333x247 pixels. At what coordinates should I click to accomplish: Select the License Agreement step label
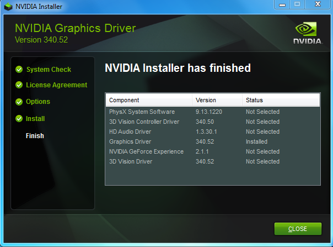click(x=56, y=85)
